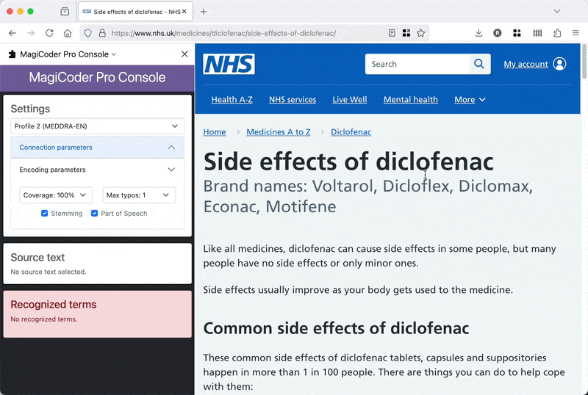This screenshot has height=395, width=588.
Task: Click the round R extension icon
Action: click(498, 33)
